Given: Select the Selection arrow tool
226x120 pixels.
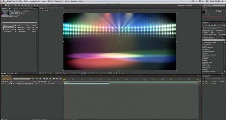Looking at the screenshot, I should point(3,5).
